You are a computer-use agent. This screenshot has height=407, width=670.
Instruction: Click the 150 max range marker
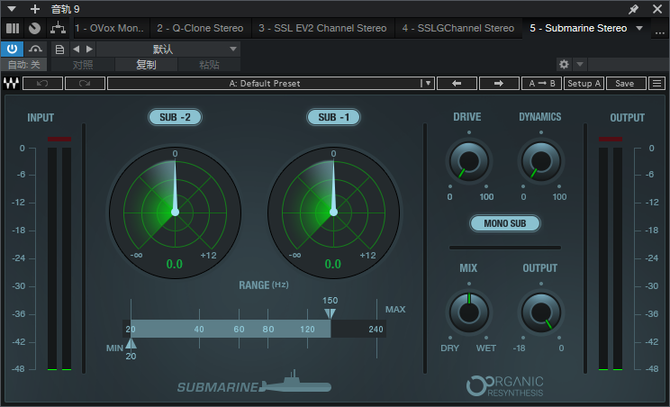[x=330, y=314]
